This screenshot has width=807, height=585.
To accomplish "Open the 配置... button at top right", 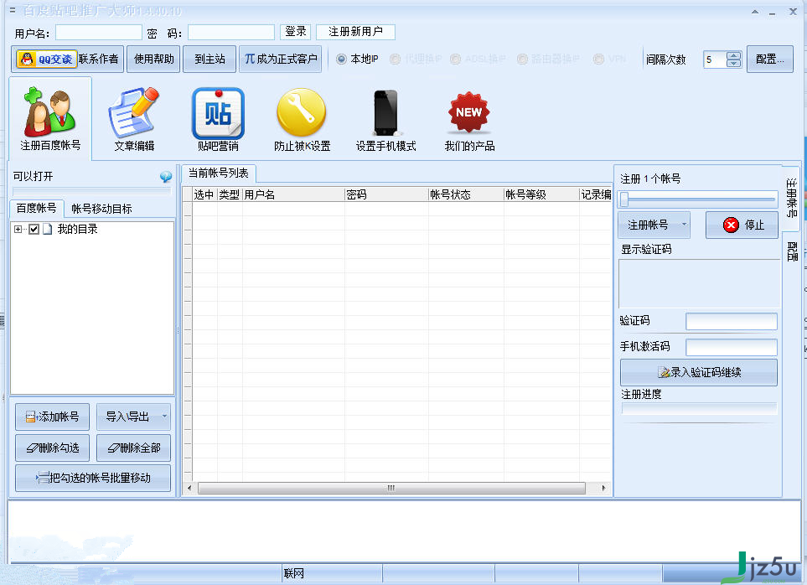I will click(x=769, y=60).
